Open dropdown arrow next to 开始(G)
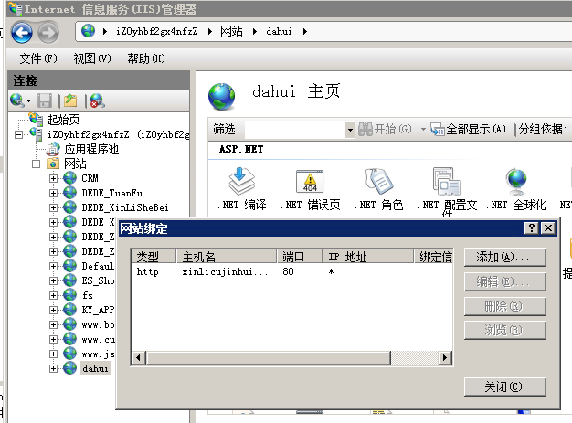The image size is (572, 423). [x=423, y=129]
